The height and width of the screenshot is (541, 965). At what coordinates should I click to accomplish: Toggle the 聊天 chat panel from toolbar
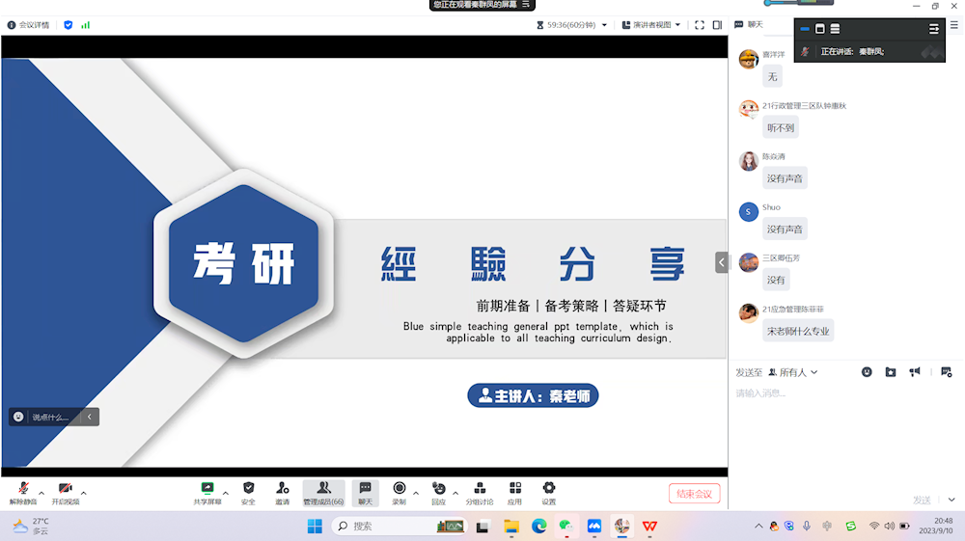(365, 493)
